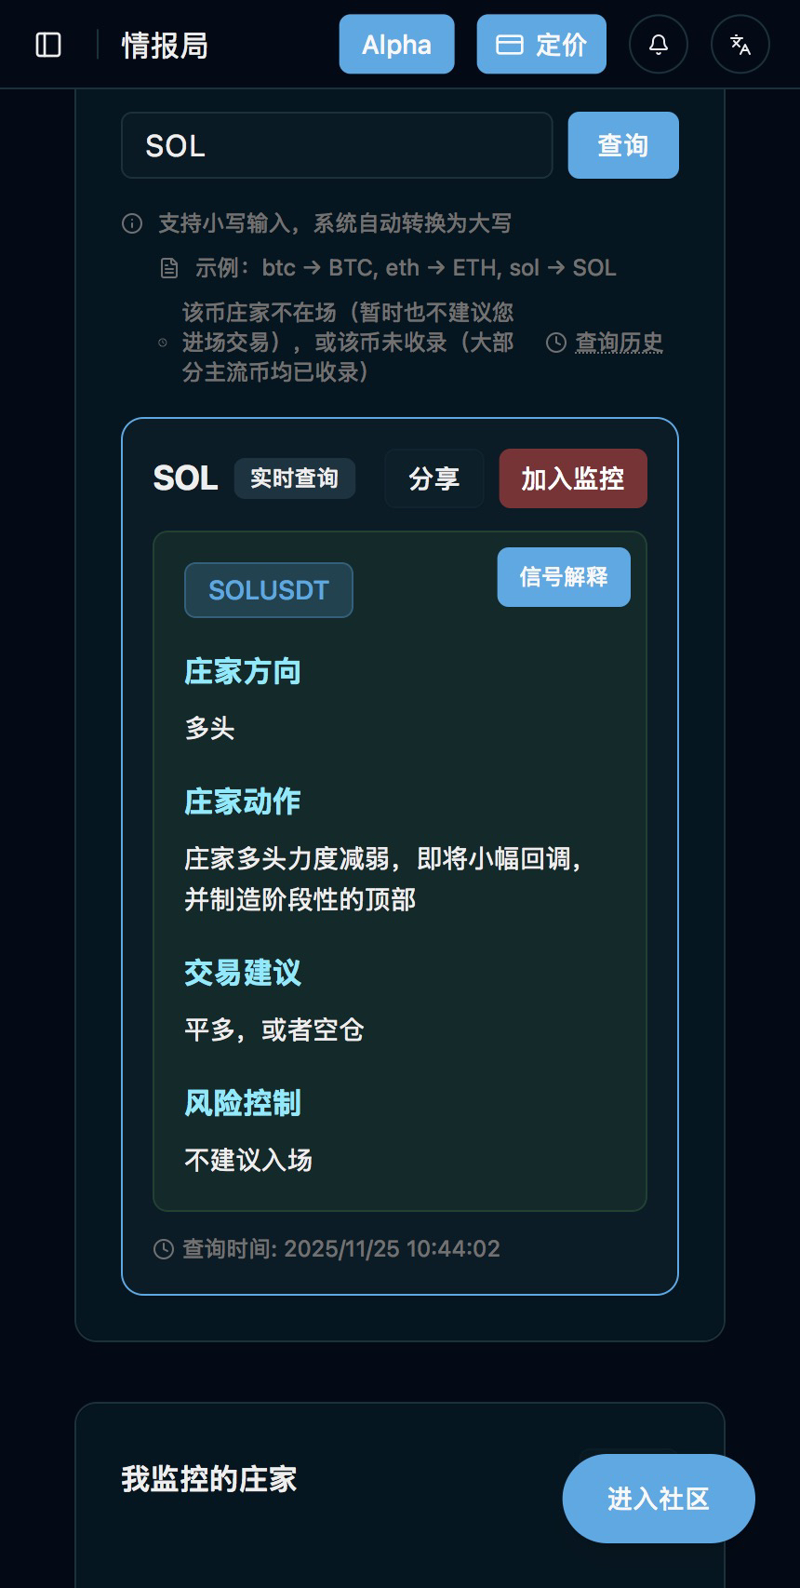Screen dimensions: 800x1588
Task: Click the clock icon beside 查询时间
Action: pos(164,1249)
